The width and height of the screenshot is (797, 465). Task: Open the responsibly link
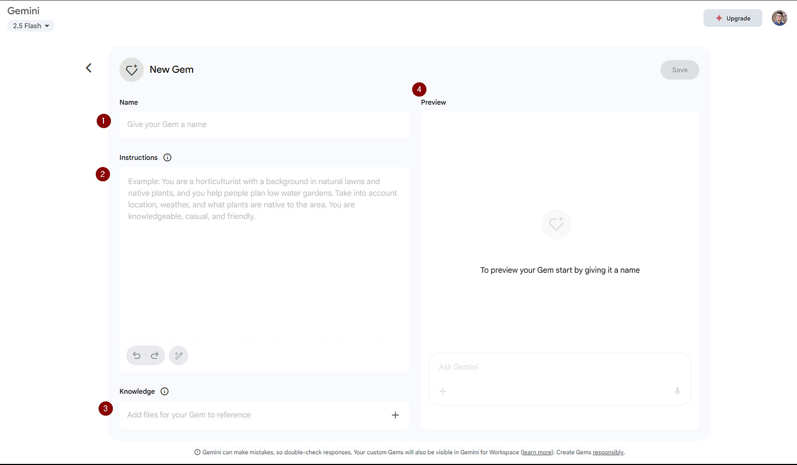(x=608, y=452)
